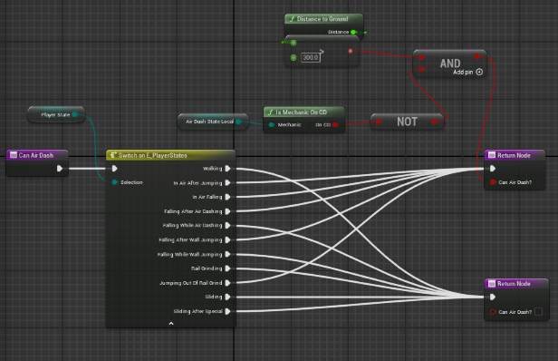This screenshot has height=361, width=558.
Task: Click the Falling While Air Dashing output pin
Action: [x=227, y=226]
